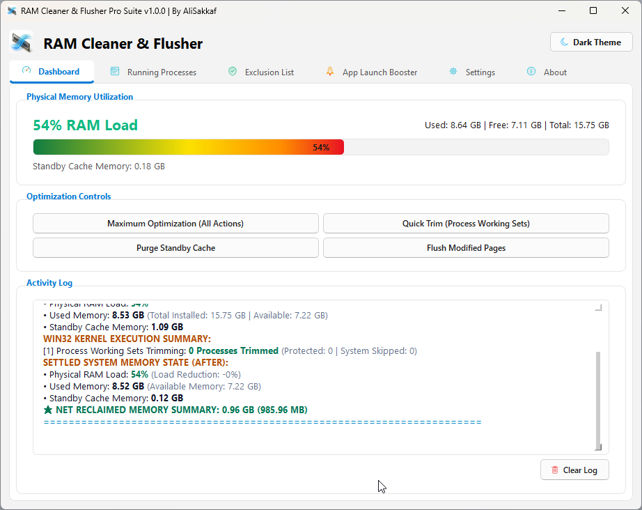Image resolution: width=642 pixels, height=510 pixels.
Task: Maximize the RAM Cleaner window
Action: pos(593,10)
